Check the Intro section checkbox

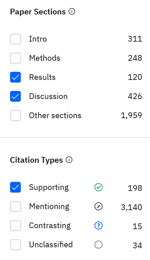pos(15,39)
